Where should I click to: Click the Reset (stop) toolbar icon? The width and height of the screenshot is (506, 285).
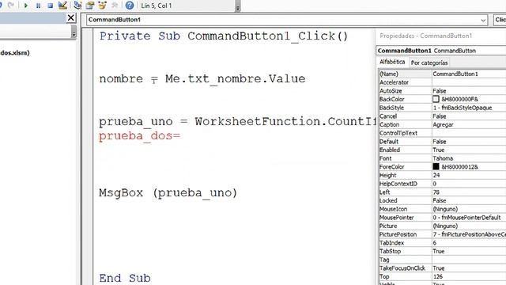click(x=50, y=6)
